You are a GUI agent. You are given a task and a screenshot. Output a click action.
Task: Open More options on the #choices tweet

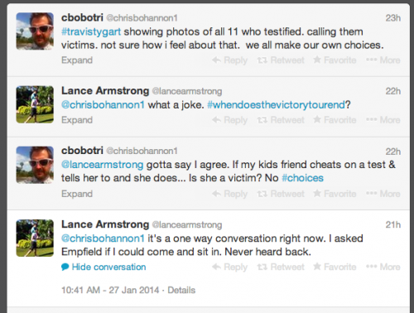(383, 194)
